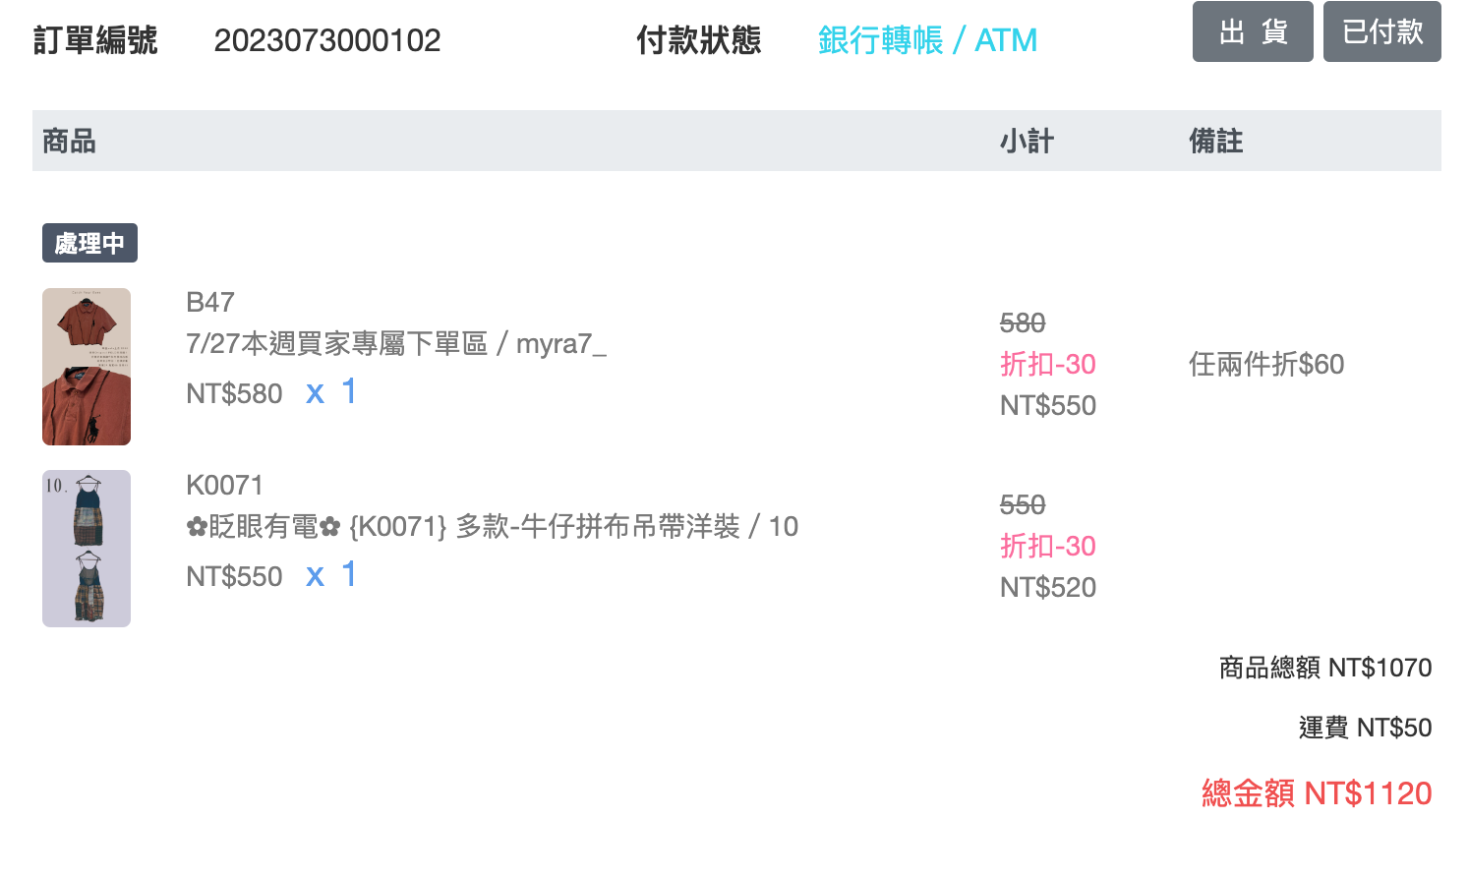The width and height of the screenshot is (1468, 878).
Task: Click the red polo shirt thumbnail
Action: coord(87,367)
